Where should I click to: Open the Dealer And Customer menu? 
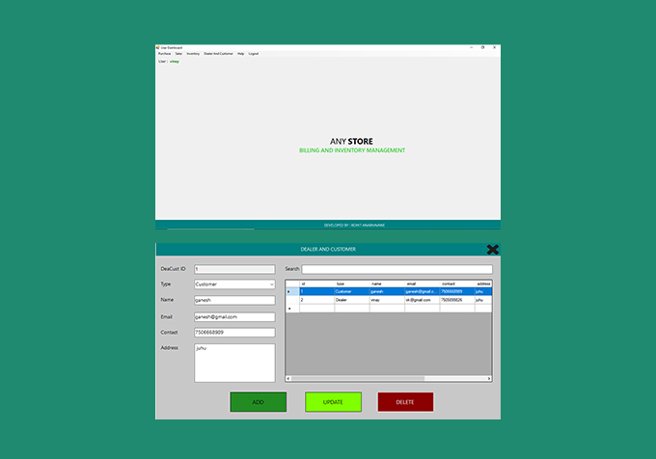coord(218,54)
